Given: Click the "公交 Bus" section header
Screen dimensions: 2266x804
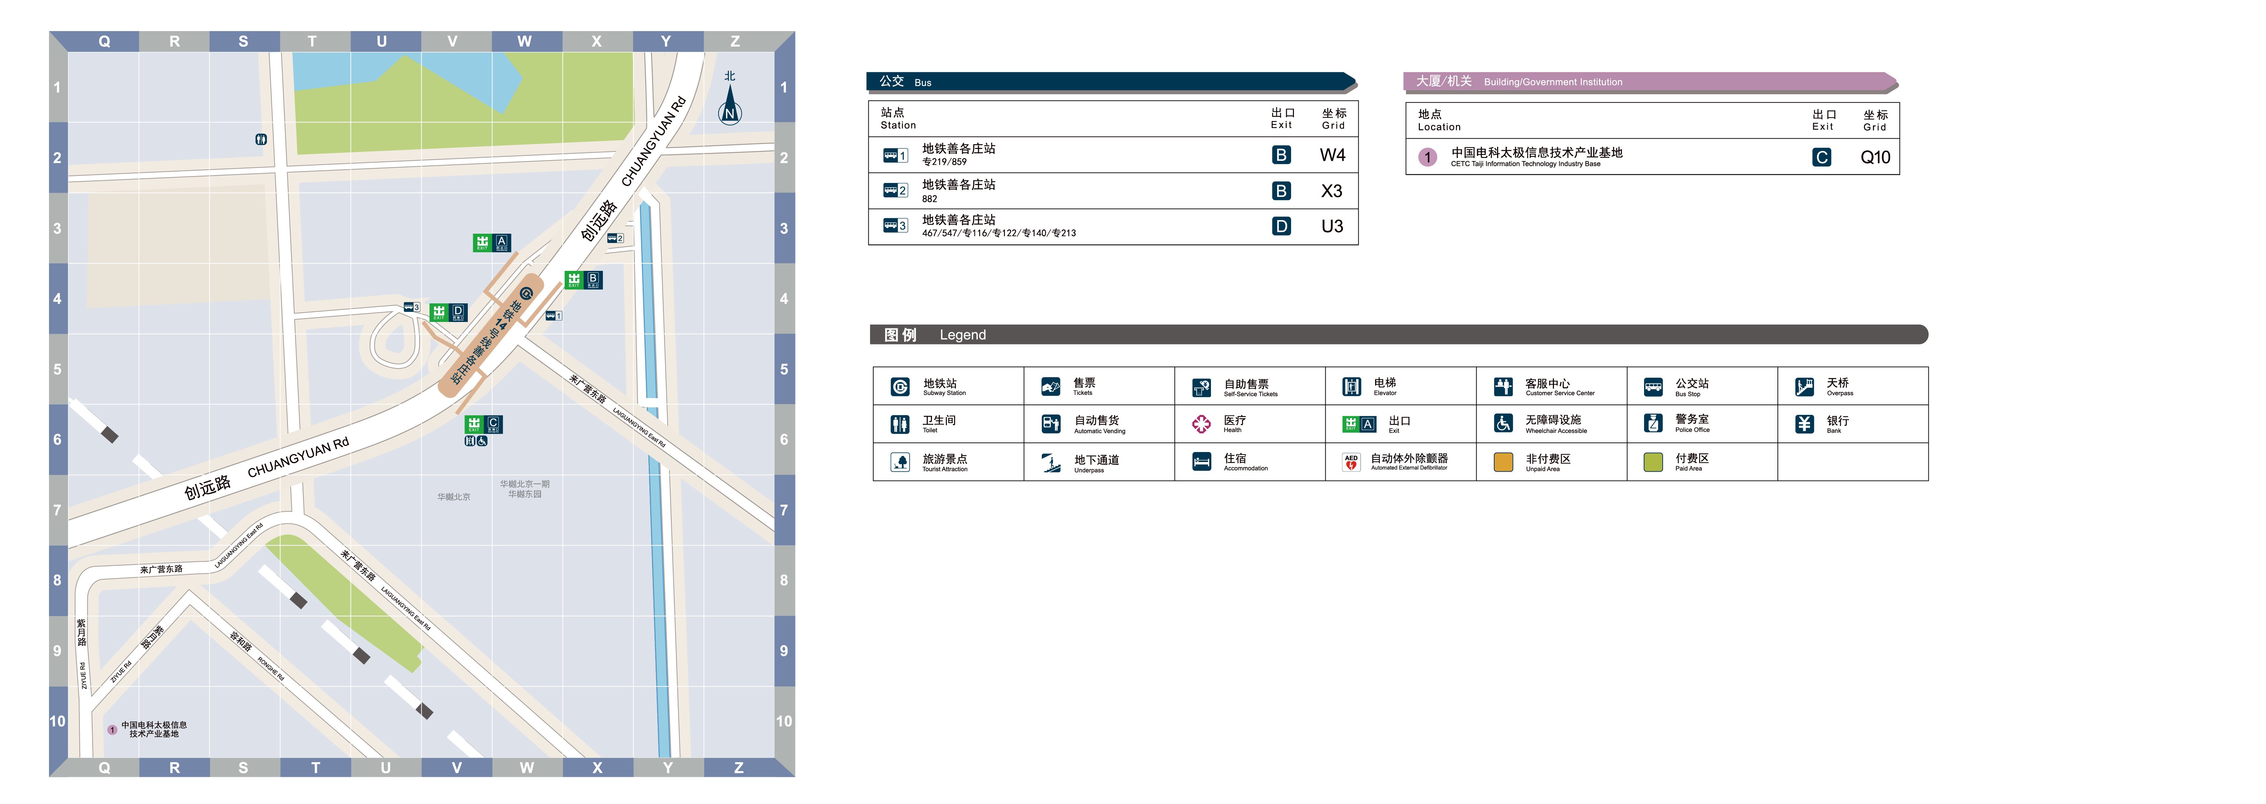Looking at the screenshot, I should 1111,82.
